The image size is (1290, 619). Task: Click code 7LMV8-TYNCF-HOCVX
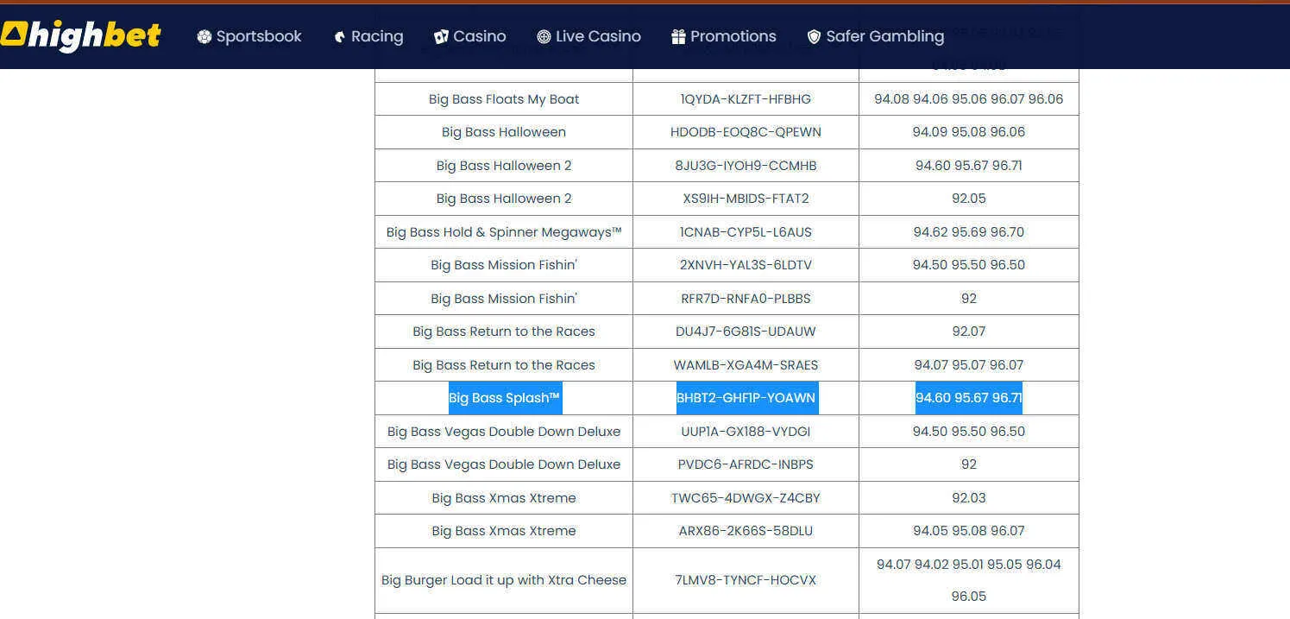746,580
